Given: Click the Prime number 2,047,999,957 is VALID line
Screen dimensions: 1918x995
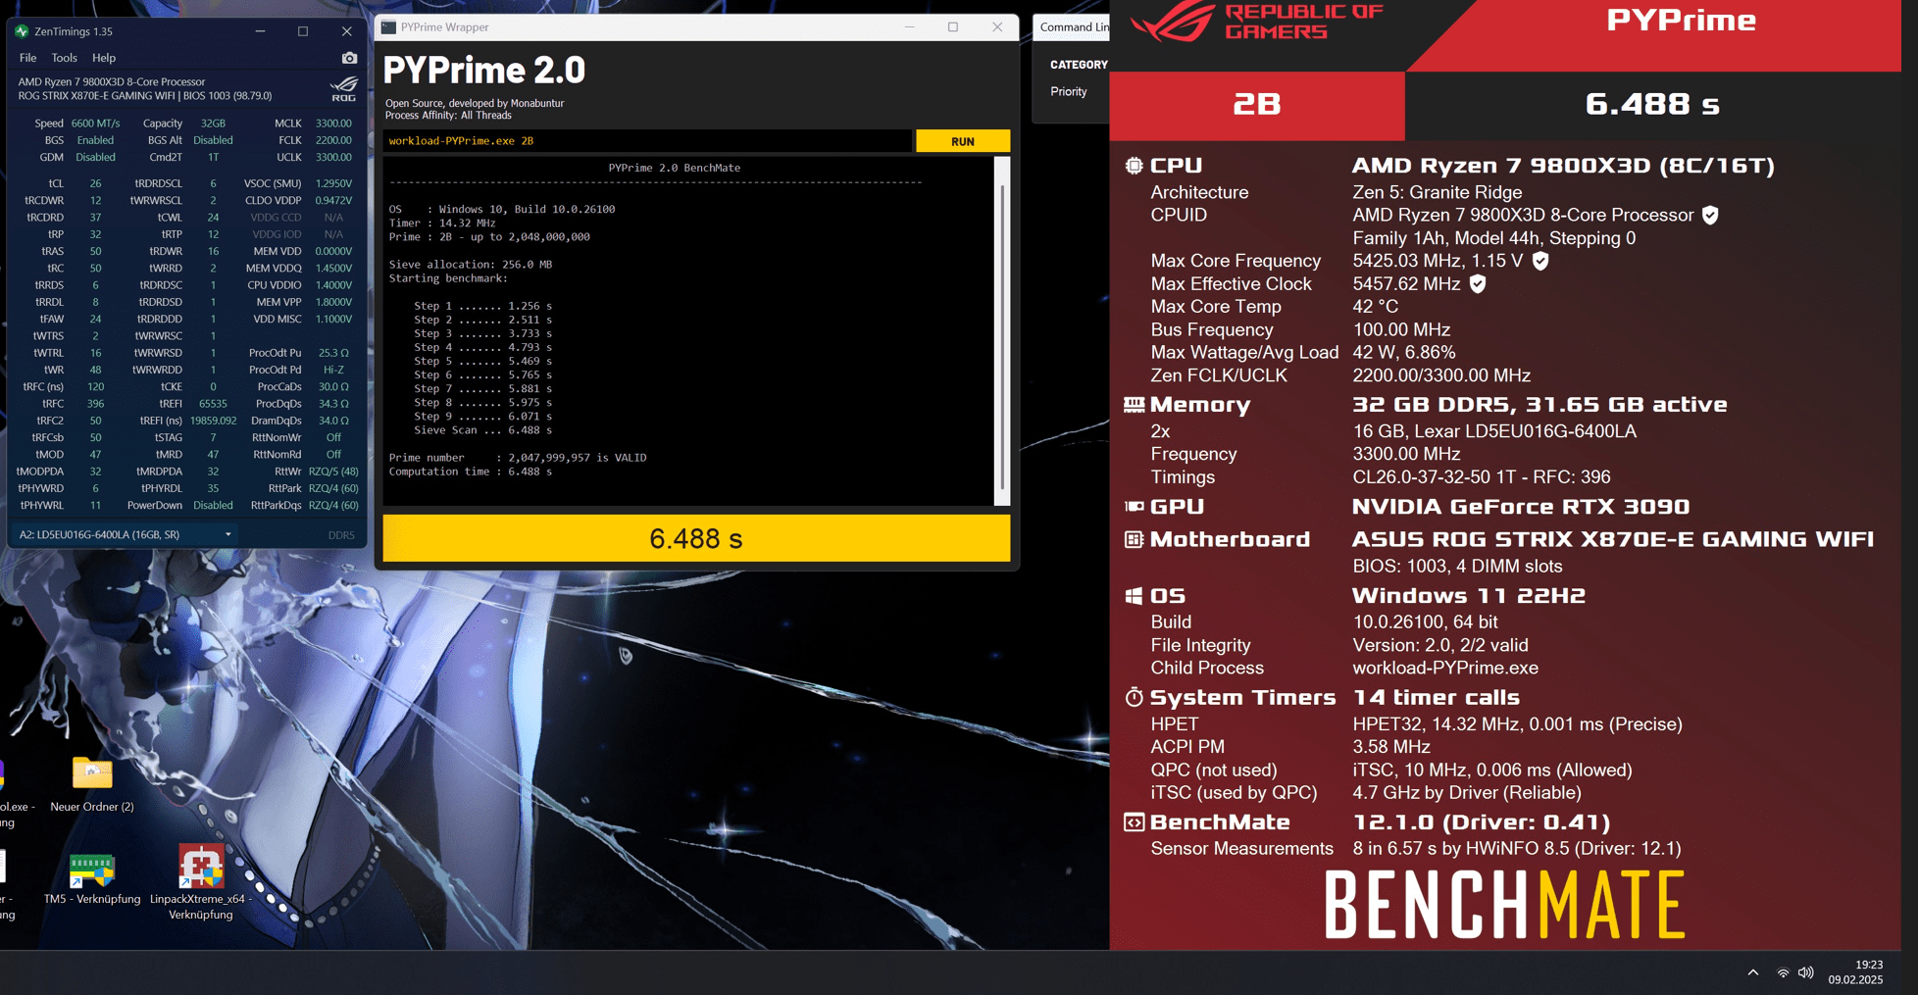Looking at the screenshot, I should click(x=518, y=458).
